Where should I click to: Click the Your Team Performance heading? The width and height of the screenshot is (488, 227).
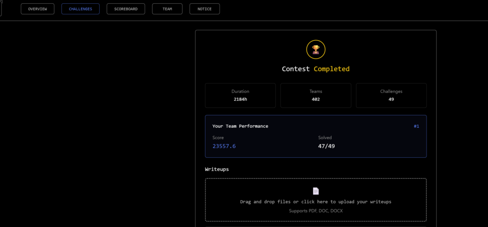(x=240, y=126)
